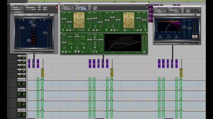Click Gain slider handle in Renaissance Compressor
The width and height of the screenshot is (213, 119).
click(45, 33)
